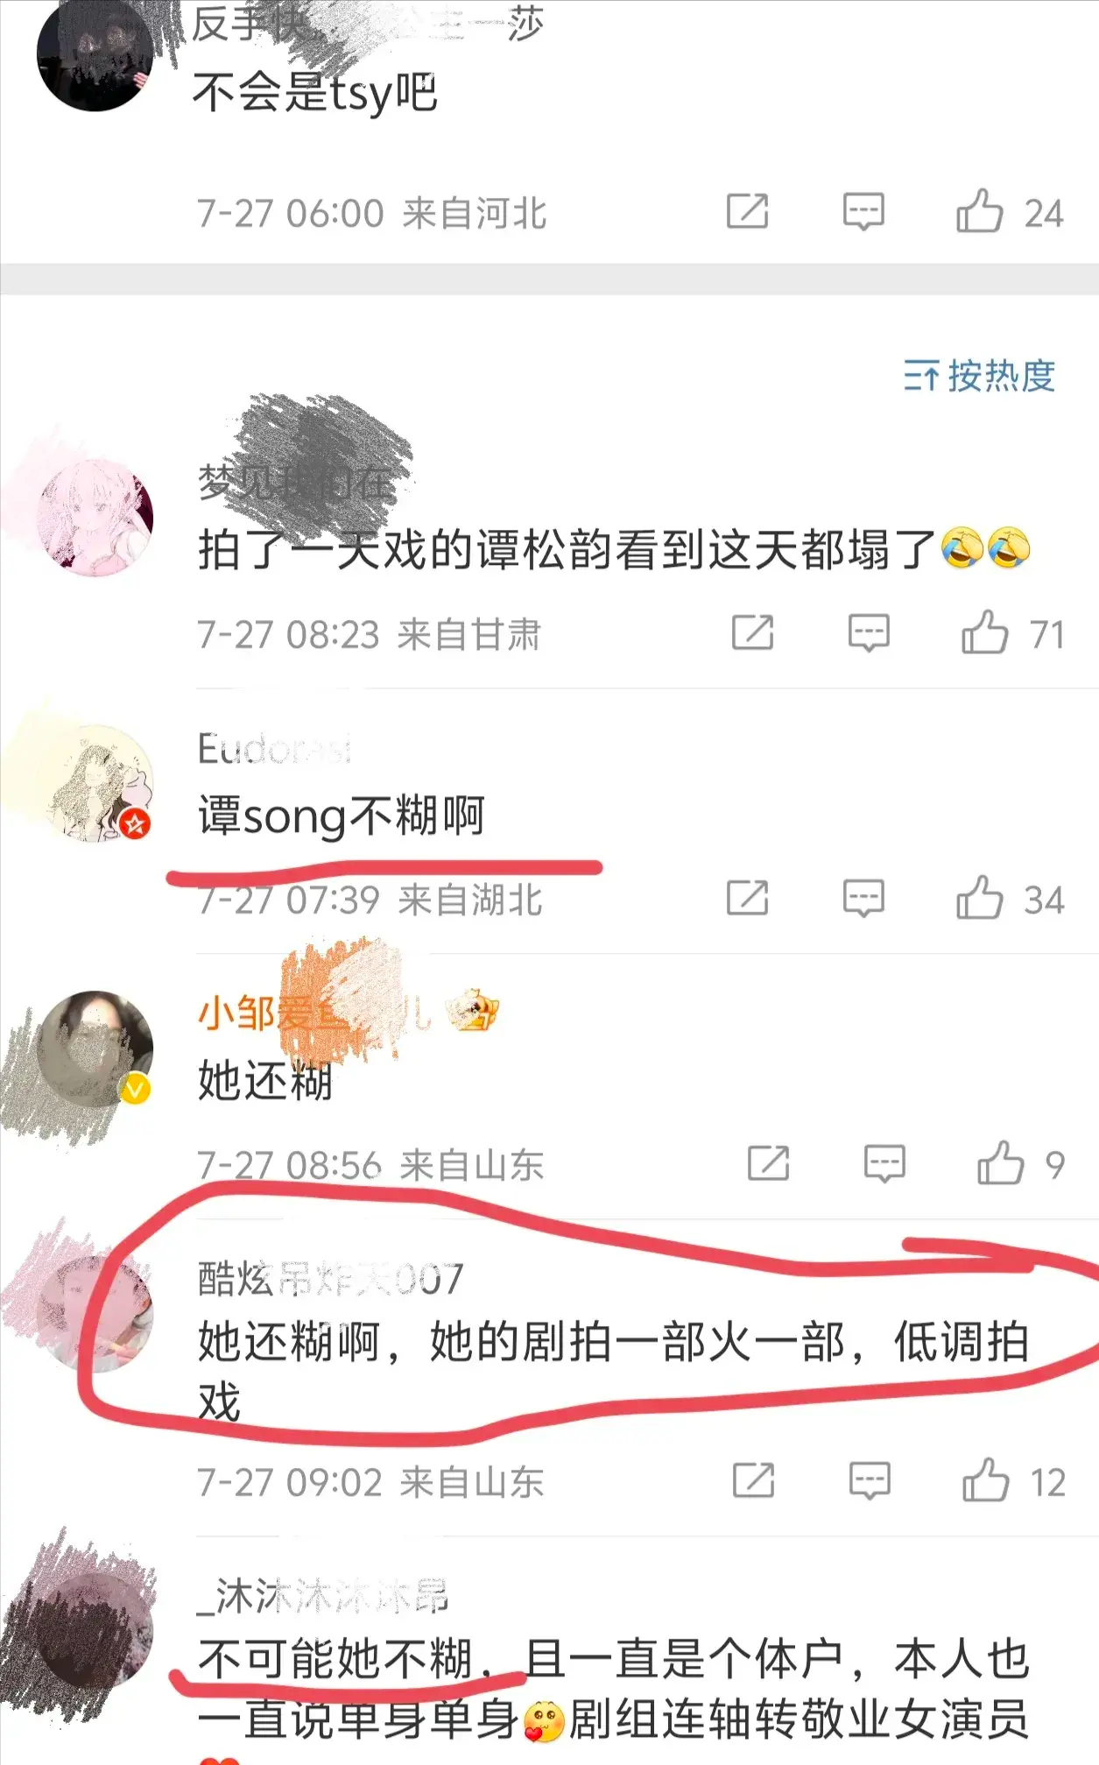Like the 她还糊 comment with 9 likes
The height and width of the screenshot is (1765, 1099).
click(x=1020, y=1164)
